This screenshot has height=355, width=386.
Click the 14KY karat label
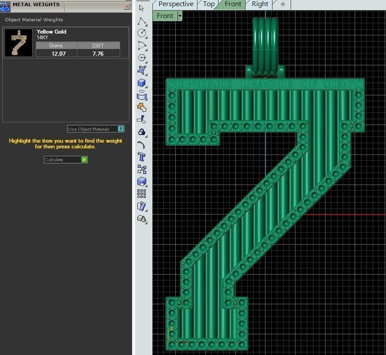click(42, 38)
